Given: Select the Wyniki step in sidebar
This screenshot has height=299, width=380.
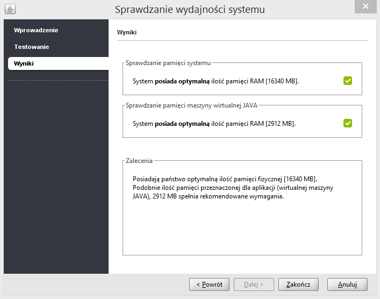Looking at the screenshot, I should tap(58, 63).
